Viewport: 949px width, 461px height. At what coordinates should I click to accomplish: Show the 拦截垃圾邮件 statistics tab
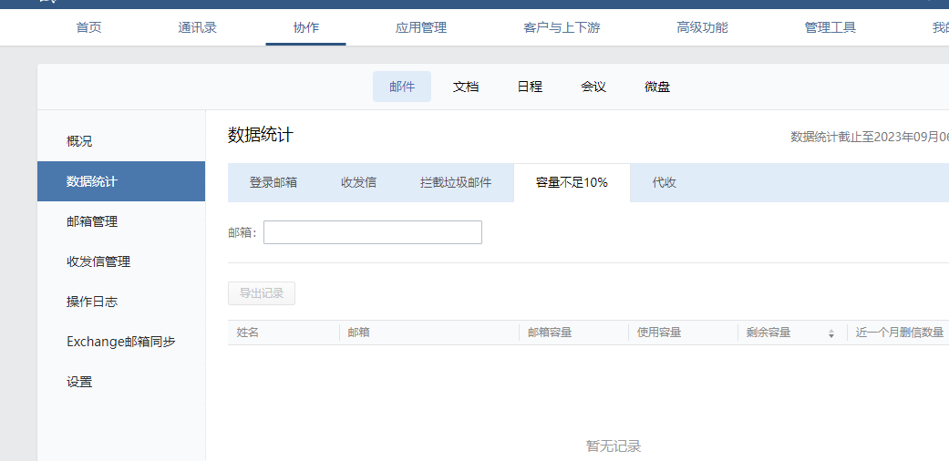pos(456,182)
